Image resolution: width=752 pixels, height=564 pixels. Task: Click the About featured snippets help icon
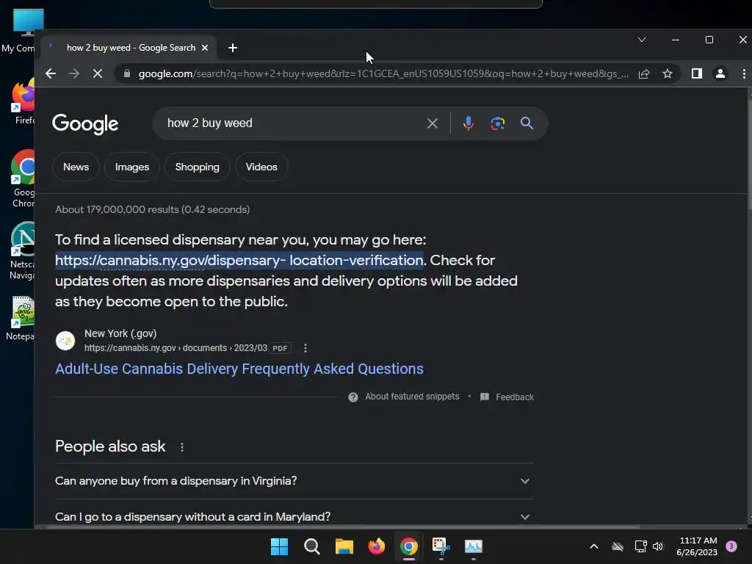[353, 397]
